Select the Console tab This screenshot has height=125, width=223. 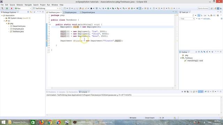tap(84, 92)
